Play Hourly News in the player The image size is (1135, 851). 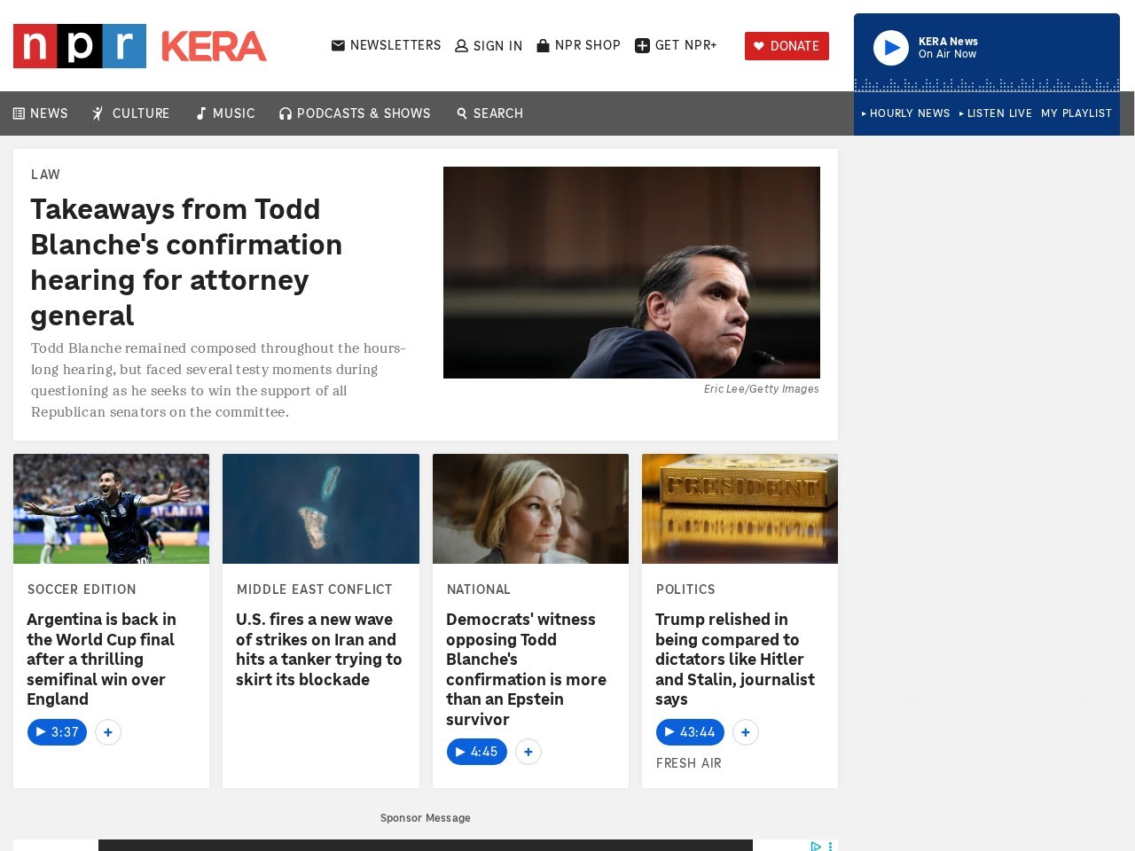(x=905, y=113)
